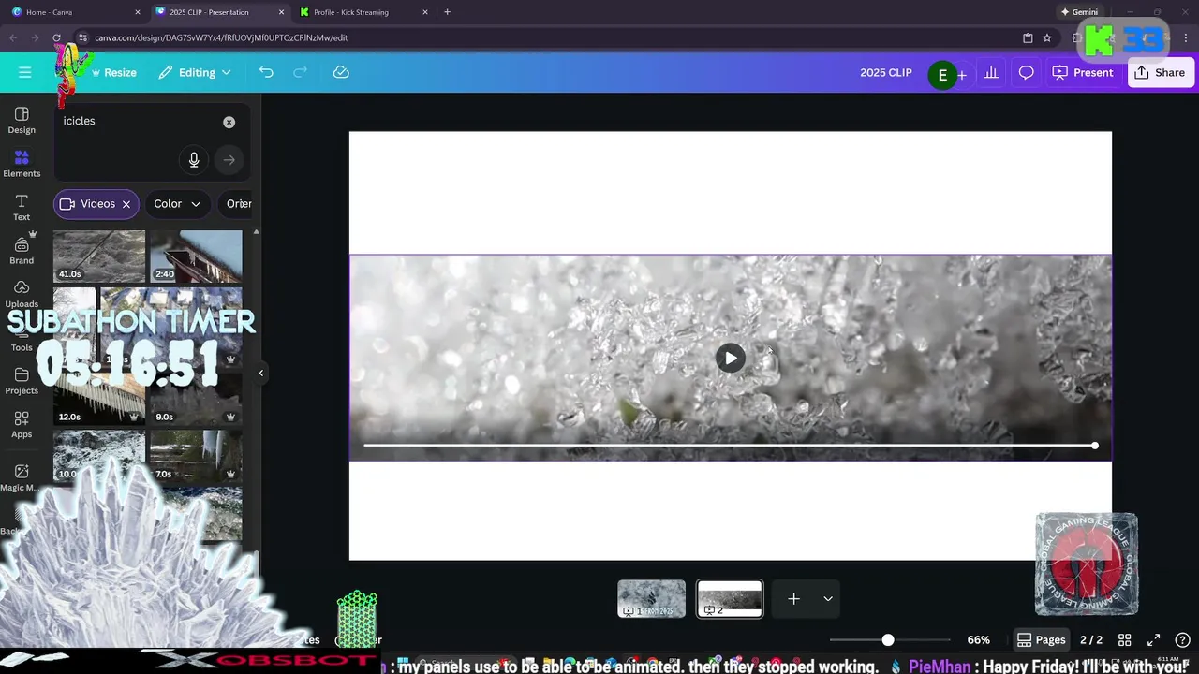Image resolution: width=1199 pixels, height=674 pixels.
Task: Open the Design sidebar panel
Action: [x=22, y=121]
